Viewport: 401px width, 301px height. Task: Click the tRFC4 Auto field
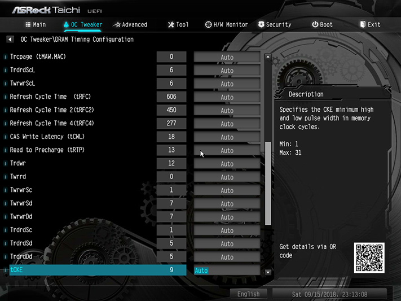[227, 124]
